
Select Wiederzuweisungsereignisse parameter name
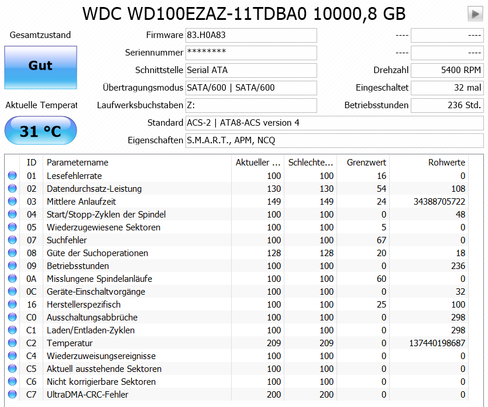[x=101, y=356]
